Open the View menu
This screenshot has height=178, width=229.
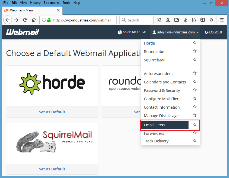(23, 3)
